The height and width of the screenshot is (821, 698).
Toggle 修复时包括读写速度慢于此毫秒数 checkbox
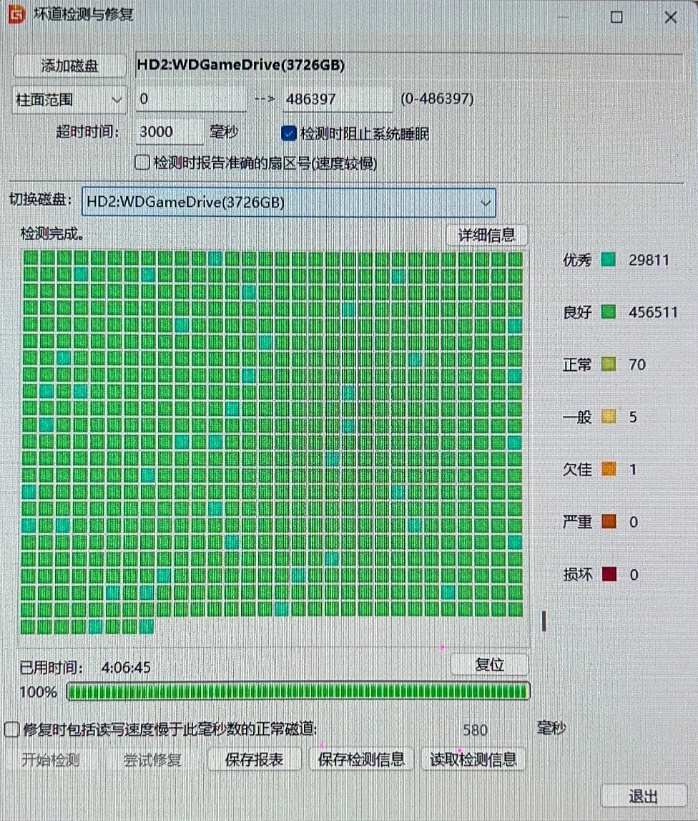[x=12, y=729]
